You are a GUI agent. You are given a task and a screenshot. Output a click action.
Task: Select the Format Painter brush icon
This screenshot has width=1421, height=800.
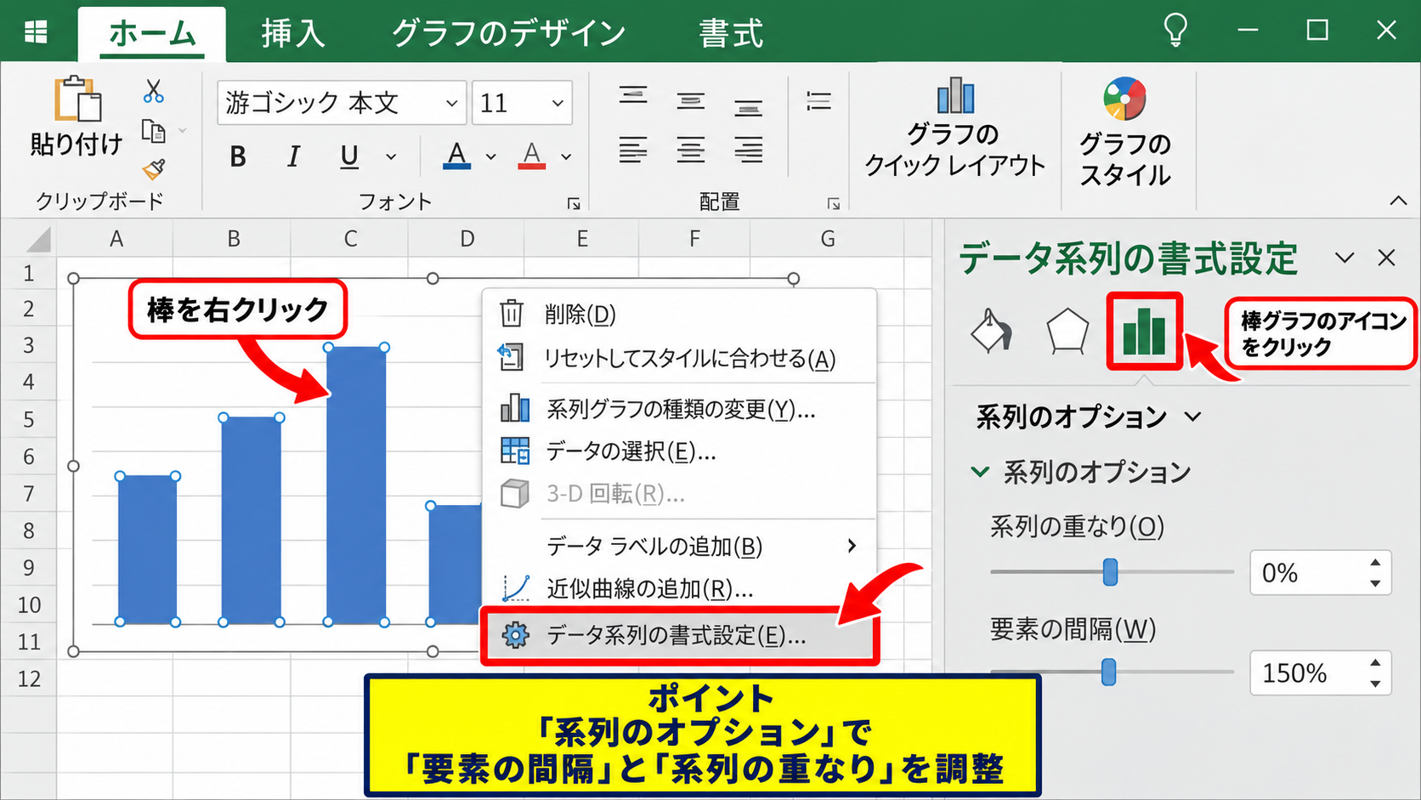coord(154,169)
